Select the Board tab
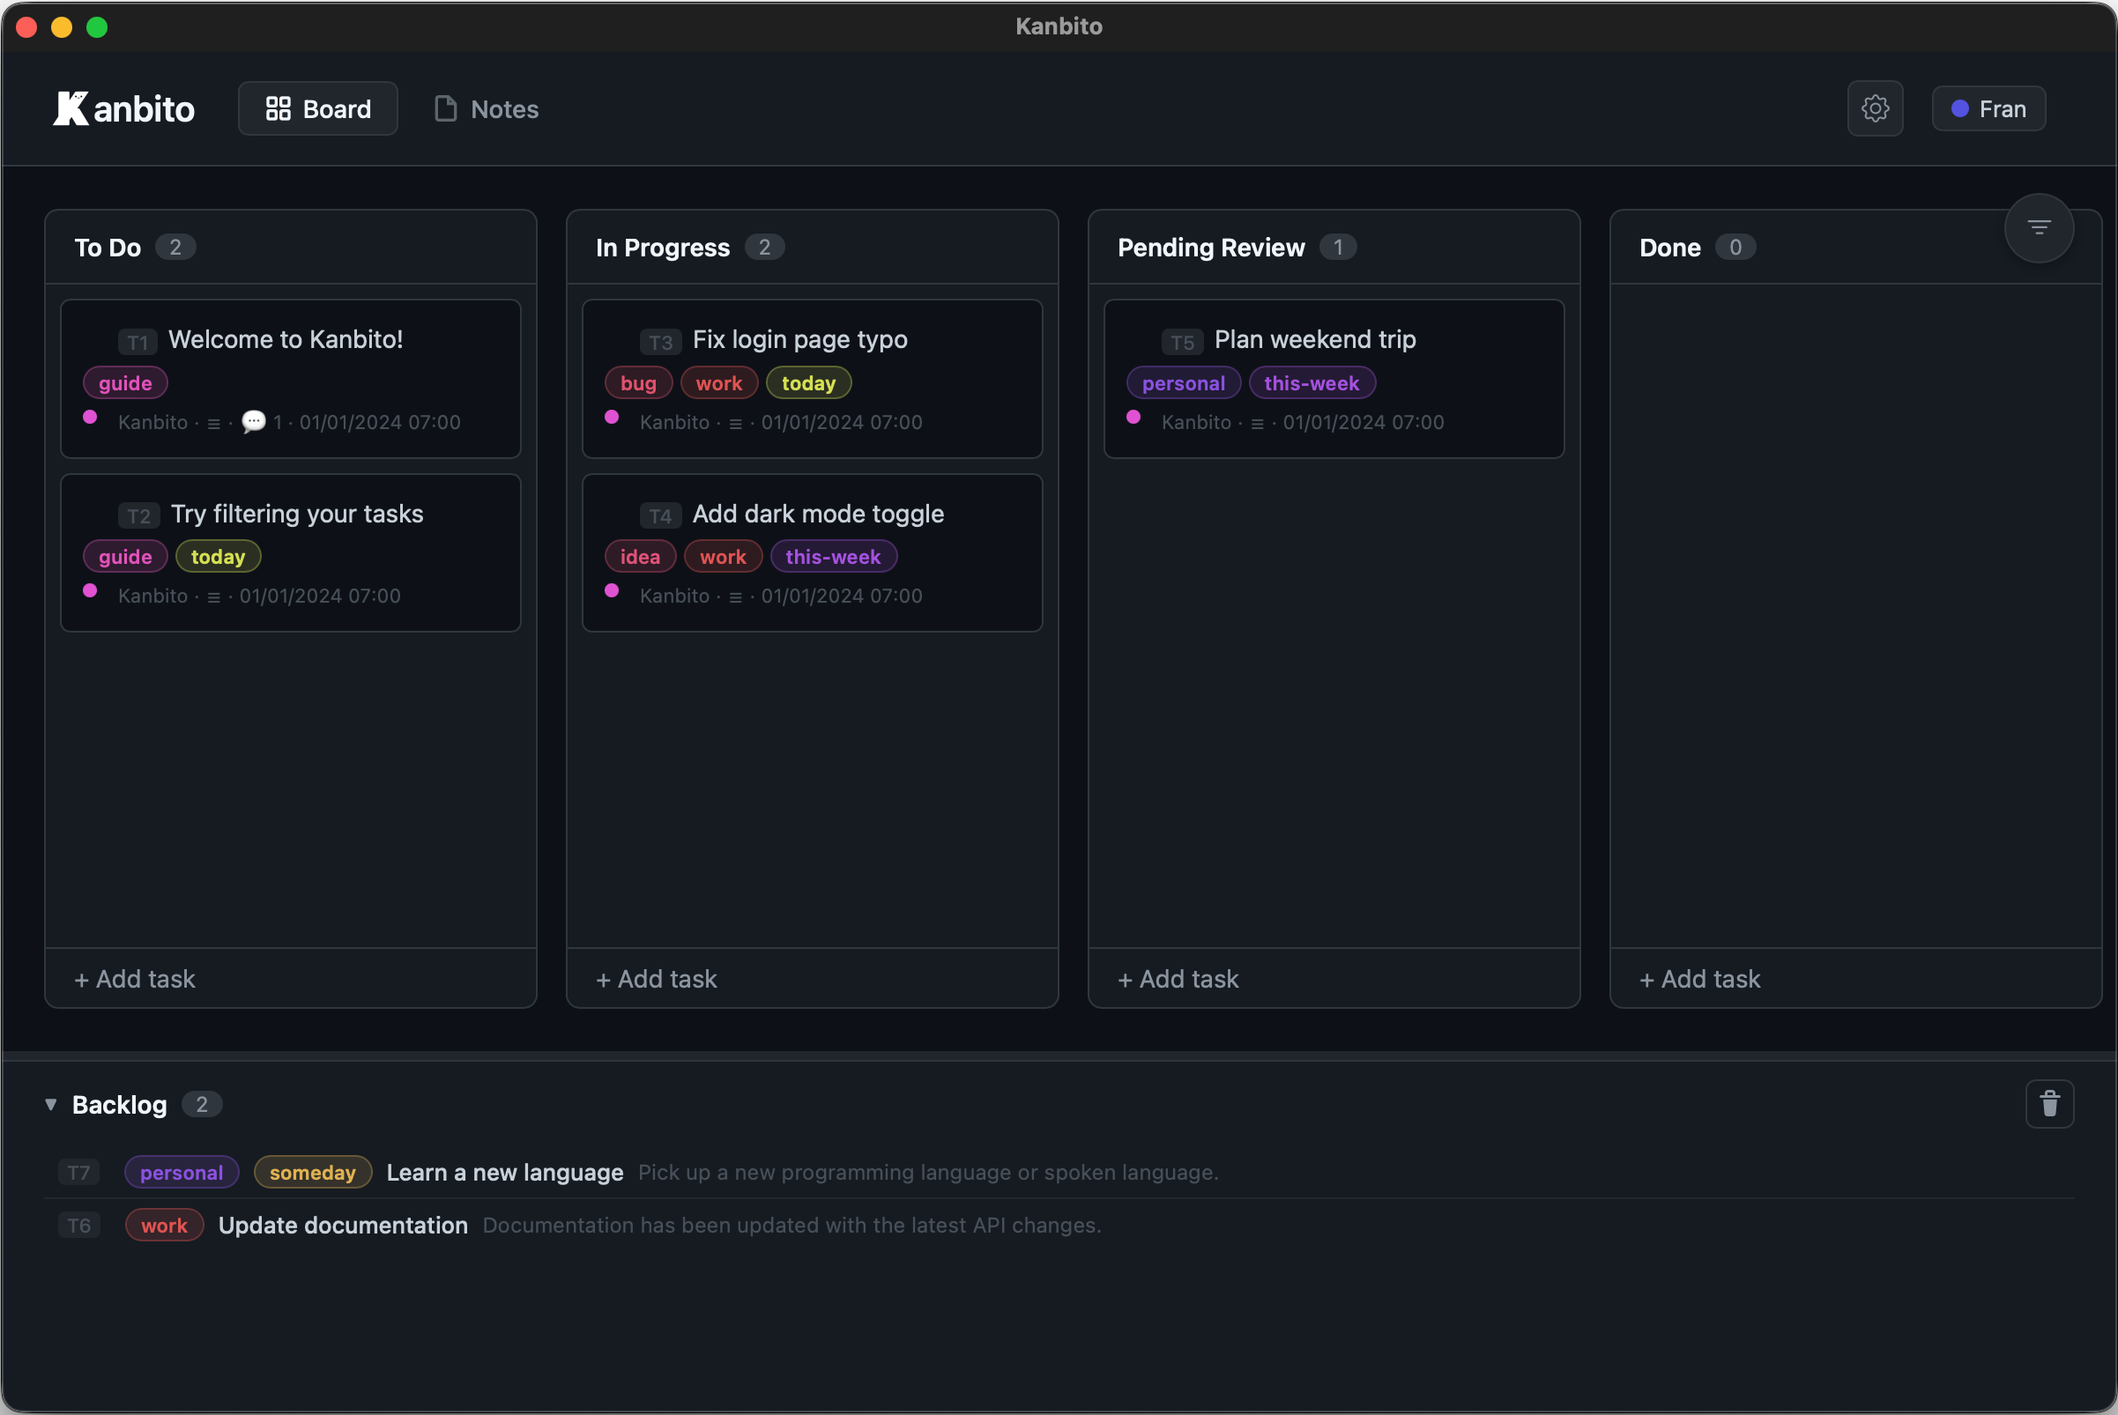This screenshot has width=2118, height=1415. click(318, 108)
